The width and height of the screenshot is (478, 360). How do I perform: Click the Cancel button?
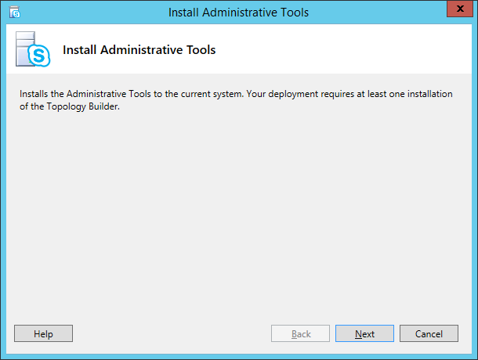point(429,333)
